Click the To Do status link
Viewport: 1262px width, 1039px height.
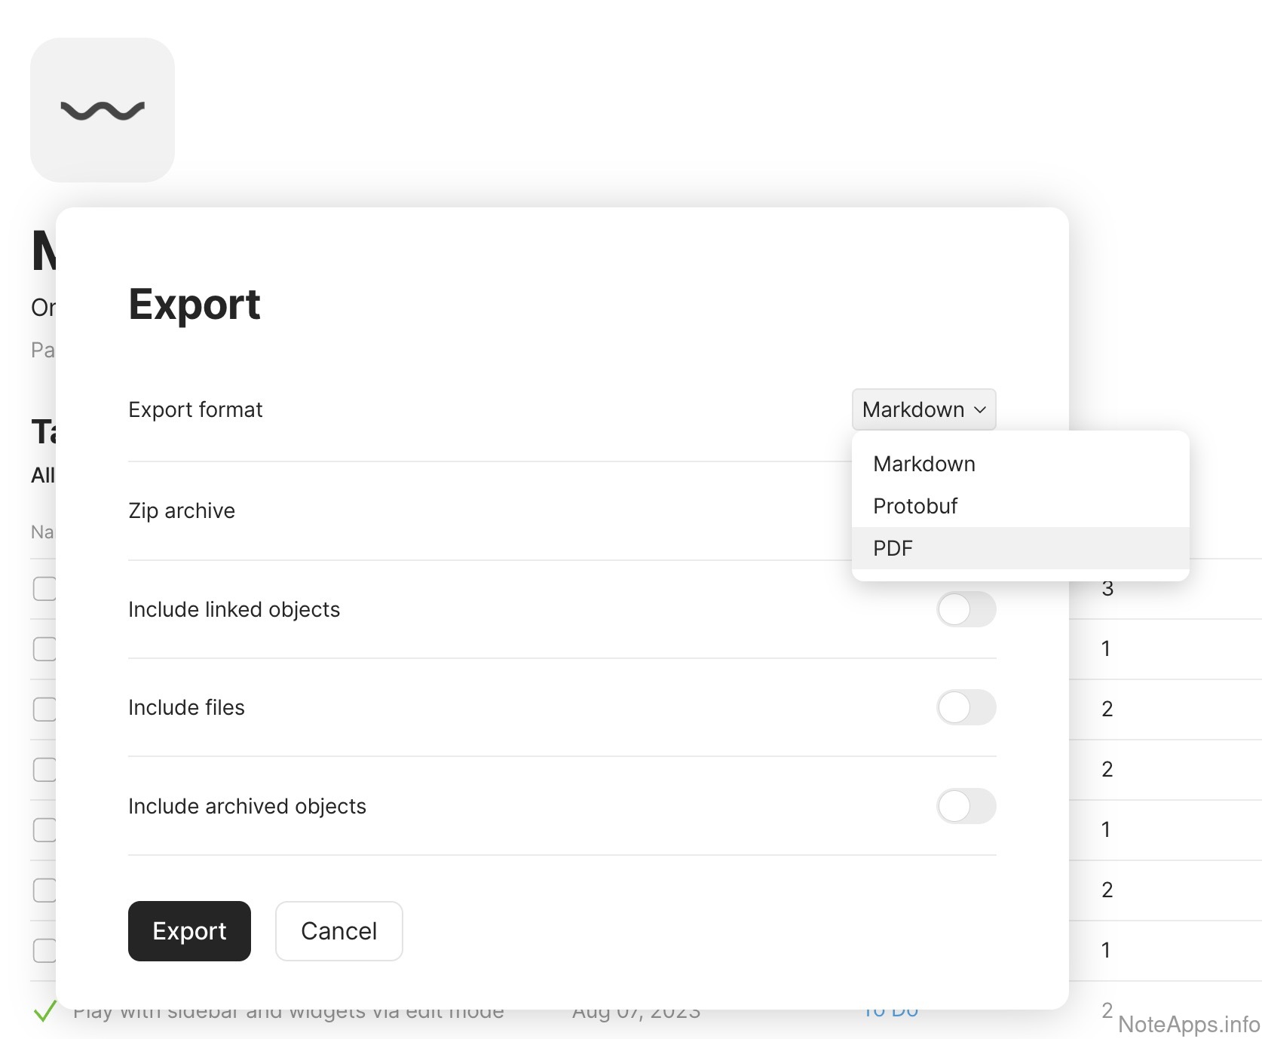(890, 1013)
